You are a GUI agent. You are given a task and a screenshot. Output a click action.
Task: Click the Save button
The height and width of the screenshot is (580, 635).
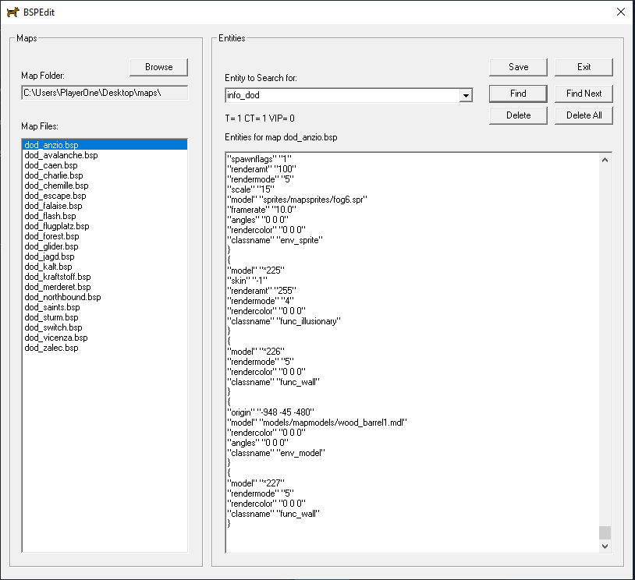tap(518, 67)
